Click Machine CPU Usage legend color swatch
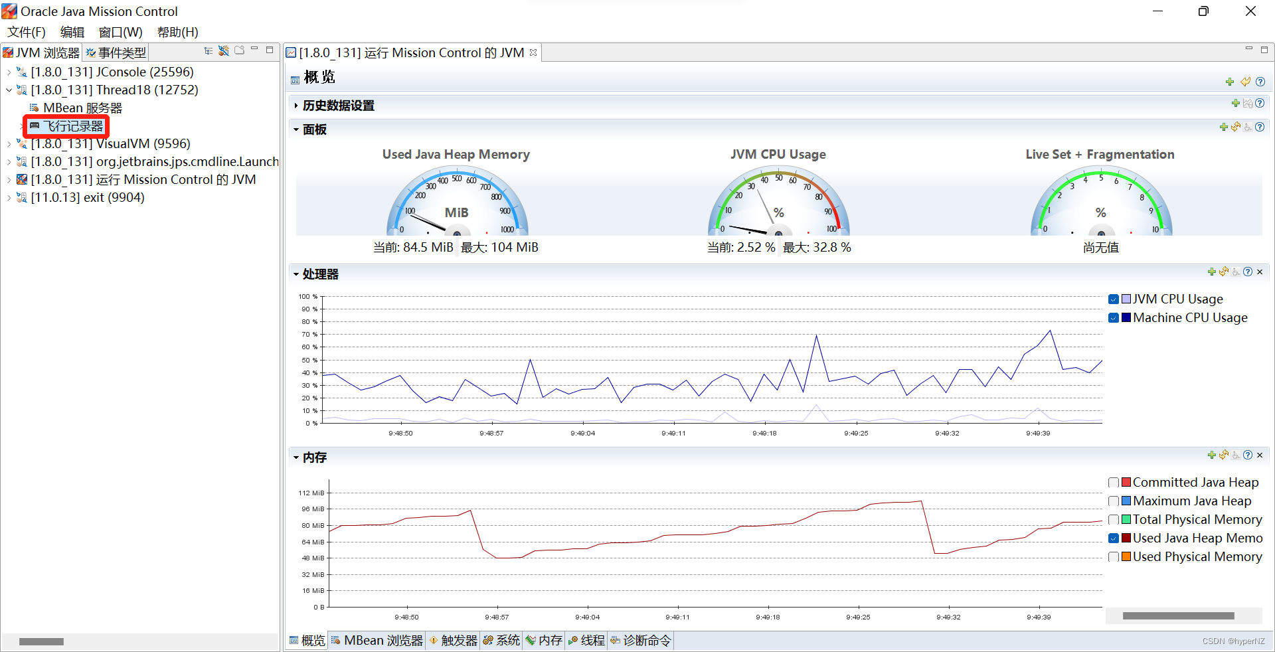This screenshot has height=652, width=1275. pyautogui.click(x=1126, y=318)
